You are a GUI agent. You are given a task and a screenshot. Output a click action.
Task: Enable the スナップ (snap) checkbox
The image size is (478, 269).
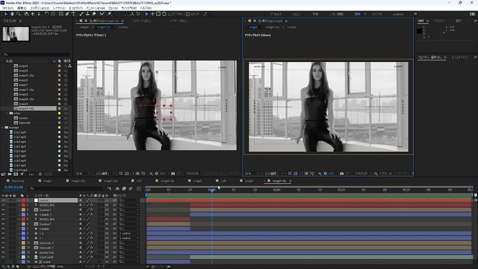pos(188,14)
